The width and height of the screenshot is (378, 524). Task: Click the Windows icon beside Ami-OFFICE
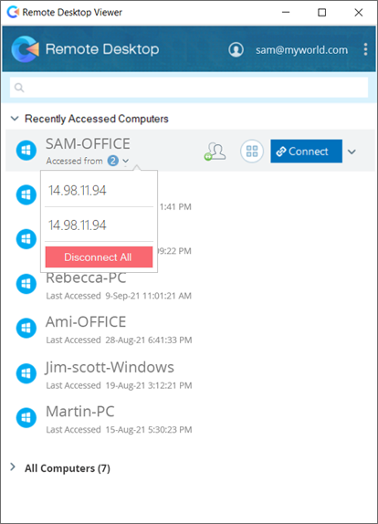(26, 328)
